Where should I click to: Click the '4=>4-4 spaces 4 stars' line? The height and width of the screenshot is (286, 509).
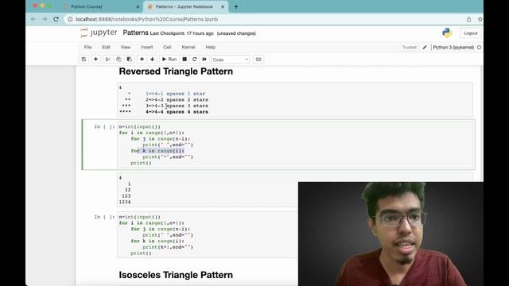[177, 111]
